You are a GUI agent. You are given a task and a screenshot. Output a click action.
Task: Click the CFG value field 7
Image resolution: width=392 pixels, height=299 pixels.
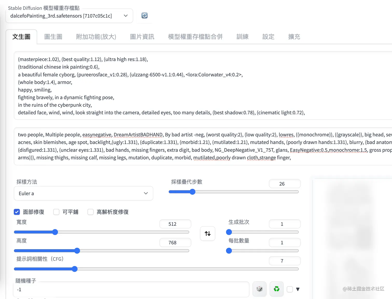coord(285,261)
